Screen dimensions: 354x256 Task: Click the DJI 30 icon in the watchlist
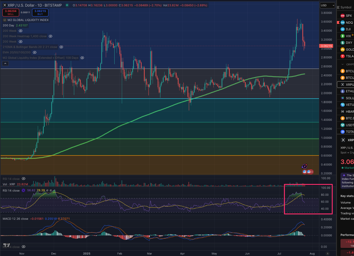point(343,29)
